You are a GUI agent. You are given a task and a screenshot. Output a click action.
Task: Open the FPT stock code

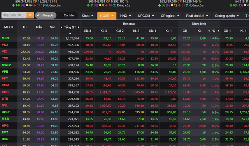tap(5, 79)
